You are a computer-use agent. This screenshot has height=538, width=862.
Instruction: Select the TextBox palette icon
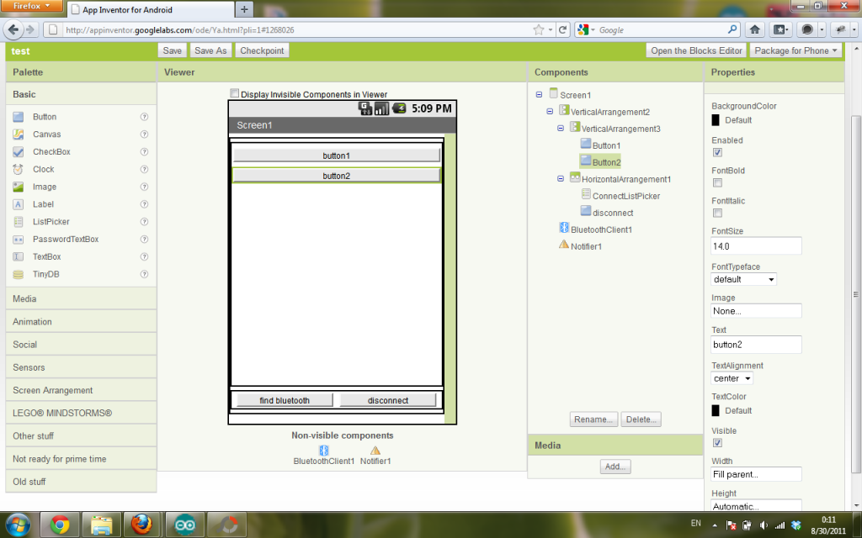click(x=19, y=257)
